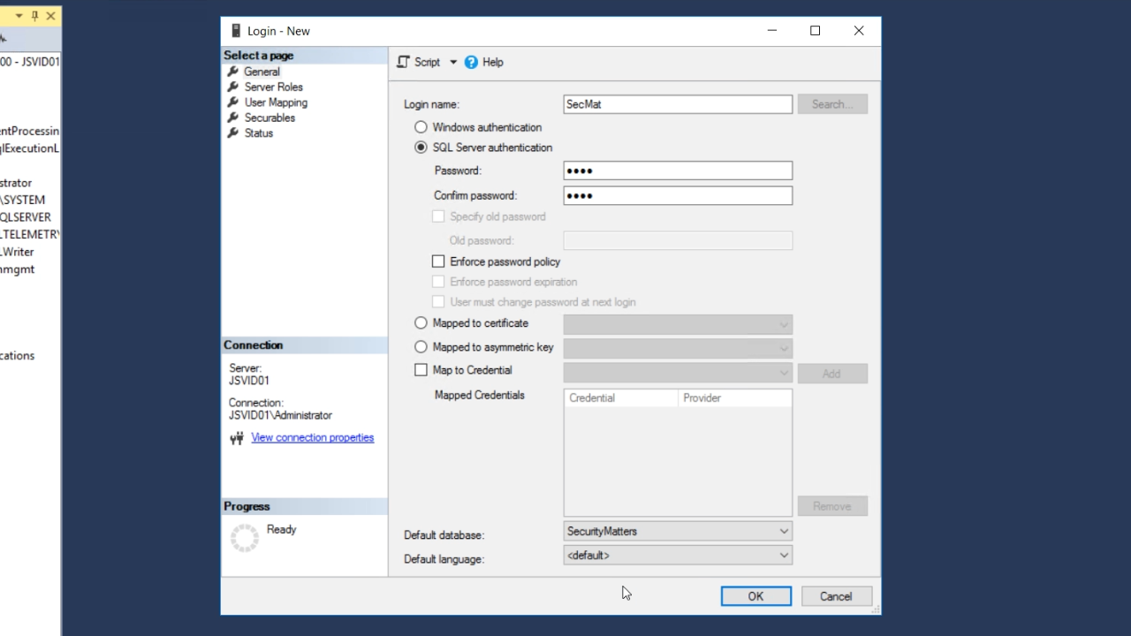This screenshot has width=1131, height=636.
Task: Open Server Roles page icon
Action: click(x=233, y=87)
